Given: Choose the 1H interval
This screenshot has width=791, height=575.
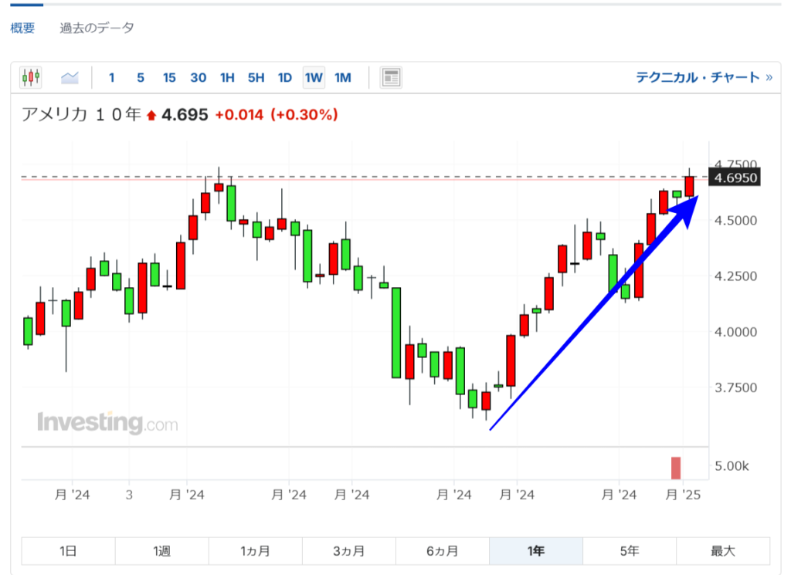Looking at the screenshot, I should tap(227, 78).
